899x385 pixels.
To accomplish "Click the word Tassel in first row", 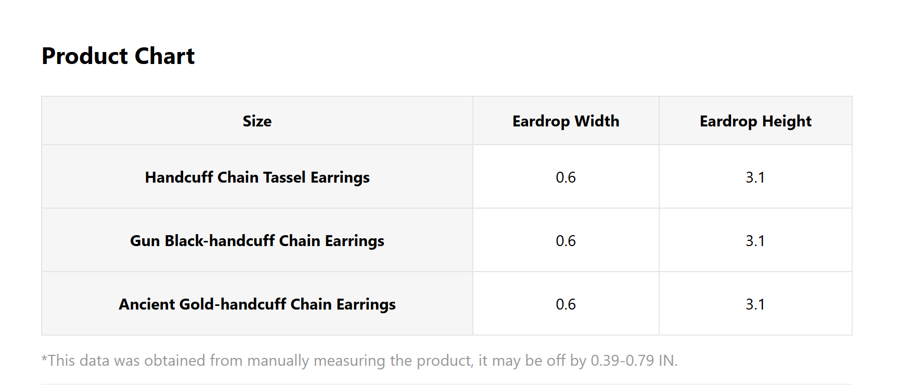I will pos(285,177).
